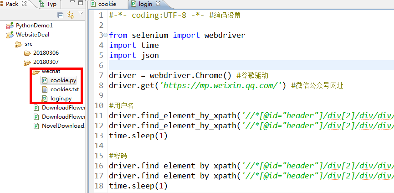Click the cookie tab file icon
Screen dimensions: 394x193
[93, 4]
